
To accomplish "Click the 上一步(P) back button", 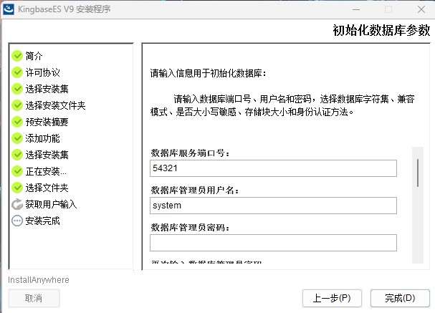I will coord(332,298).
